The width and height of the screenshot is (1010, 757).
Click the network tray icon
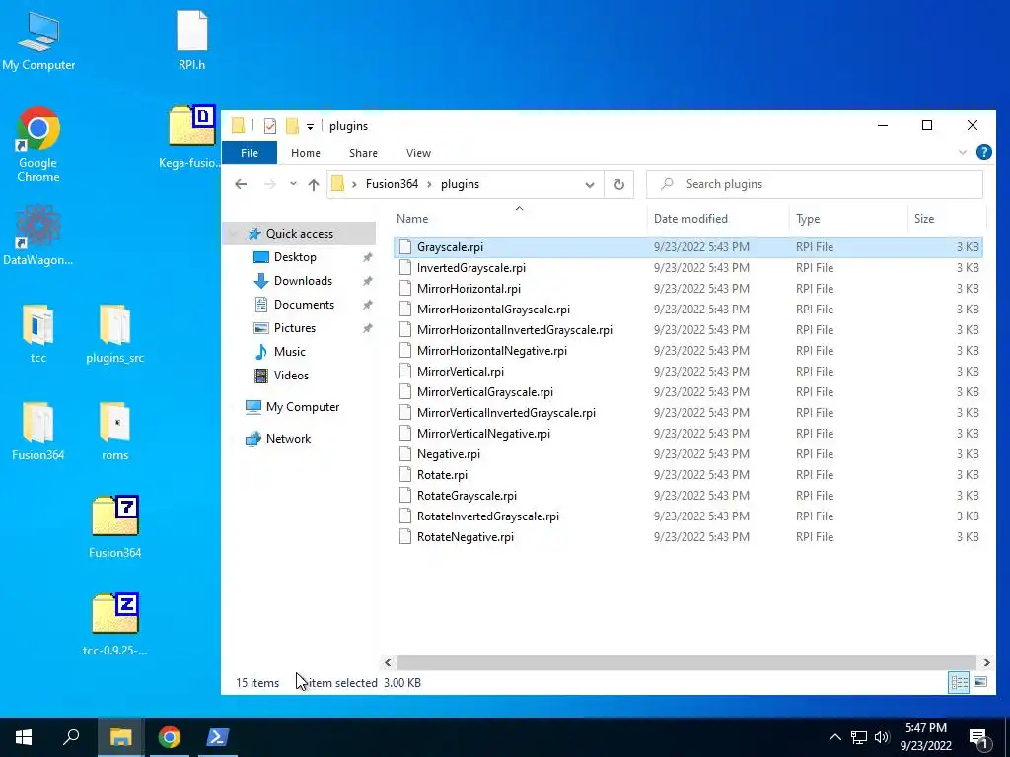coord(859,737)
